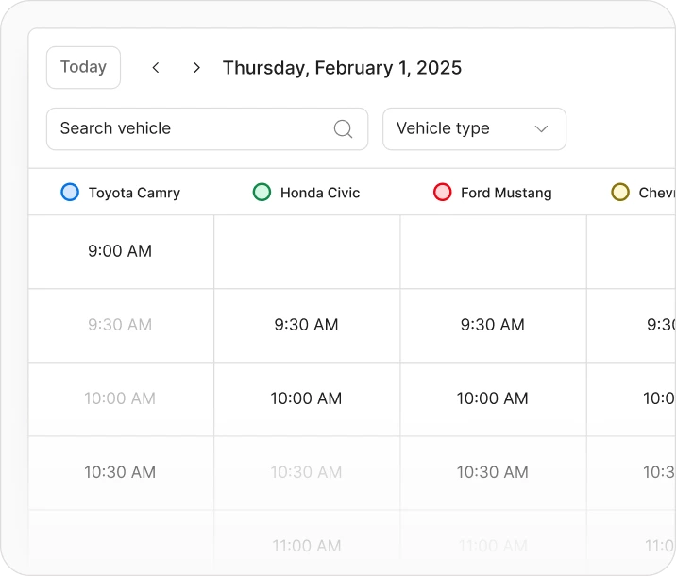Pick 11:00 AM slot for Honda Civic

307,546
